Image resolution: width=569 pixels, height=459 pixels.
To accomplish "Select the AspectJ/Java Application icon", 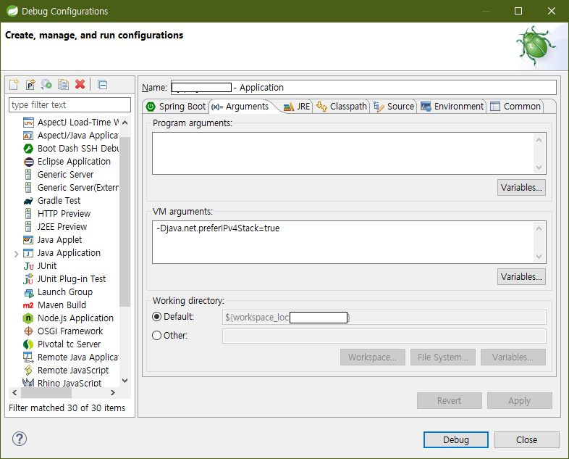I will tap(28, 136).
